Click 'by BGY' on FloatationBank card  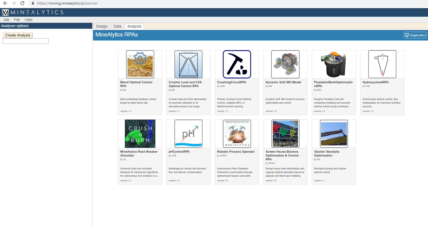pos(318,89)
